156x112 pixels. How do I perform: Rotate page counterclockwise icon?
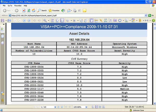click(x=81, y=21)
